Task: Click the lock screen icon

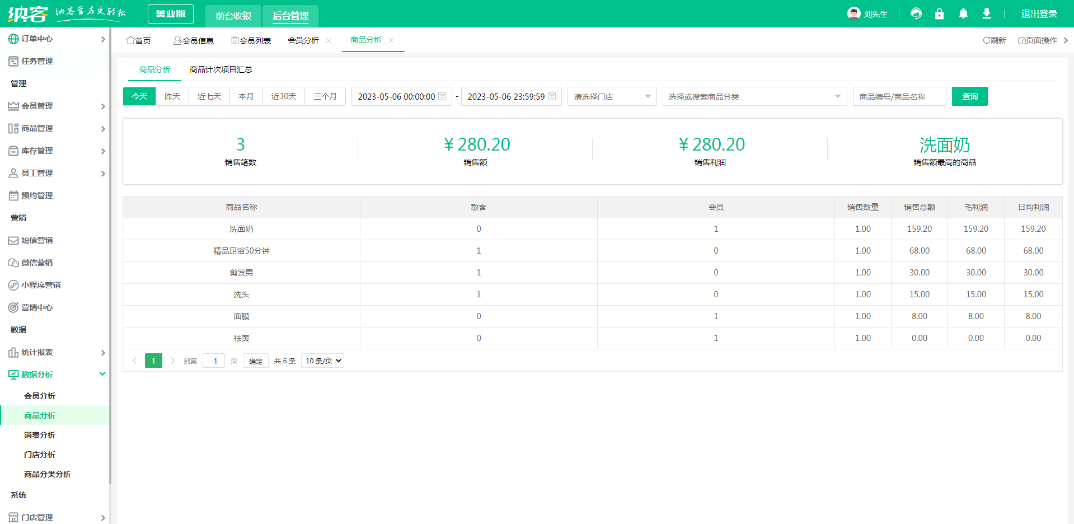Action: [939, 13]
